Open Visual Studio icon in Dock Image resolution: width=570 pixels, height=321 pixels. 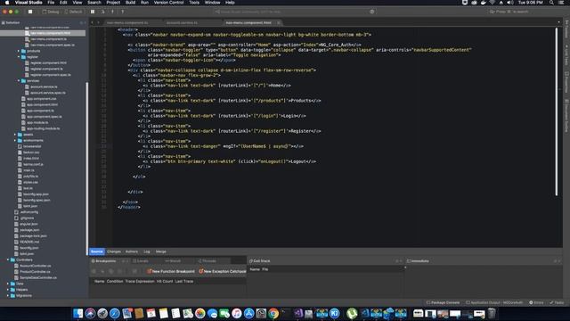[x=298, y=313]
